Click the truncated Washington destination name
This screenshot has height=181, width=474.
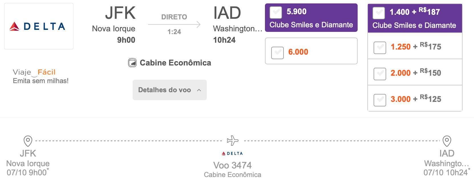[238, 28]
